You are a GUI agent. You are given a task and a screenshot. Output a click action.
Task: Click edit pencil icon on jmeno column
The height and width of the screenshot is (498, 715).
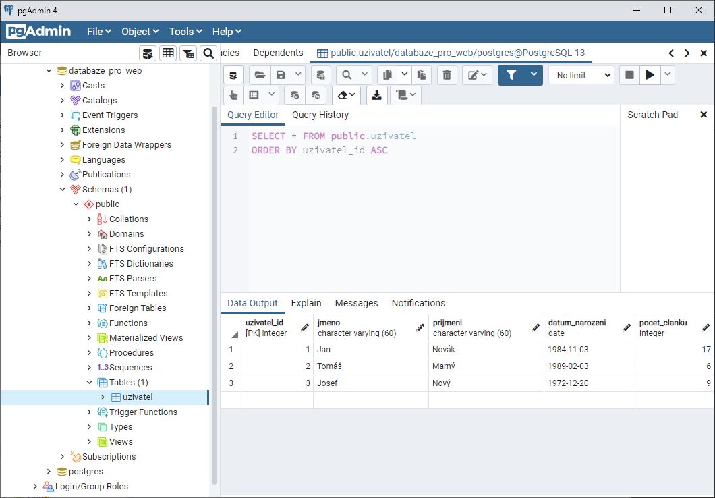(420, 327)
